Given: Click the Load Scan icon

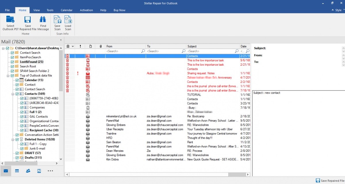Looking at the screenshot, I should pos(68,20).
